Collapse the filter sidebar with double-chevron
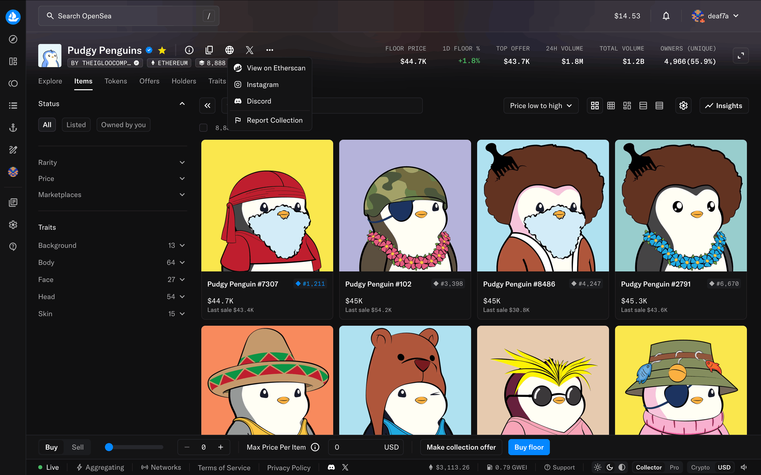This screenshot has width=761, height=475. [207, 106]
